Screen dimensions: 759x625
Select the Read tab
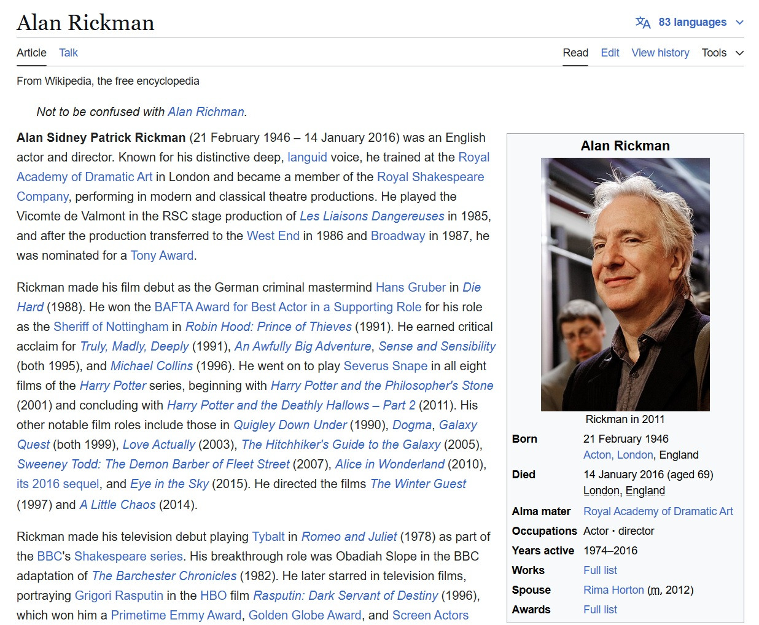[x=575, y=53]
